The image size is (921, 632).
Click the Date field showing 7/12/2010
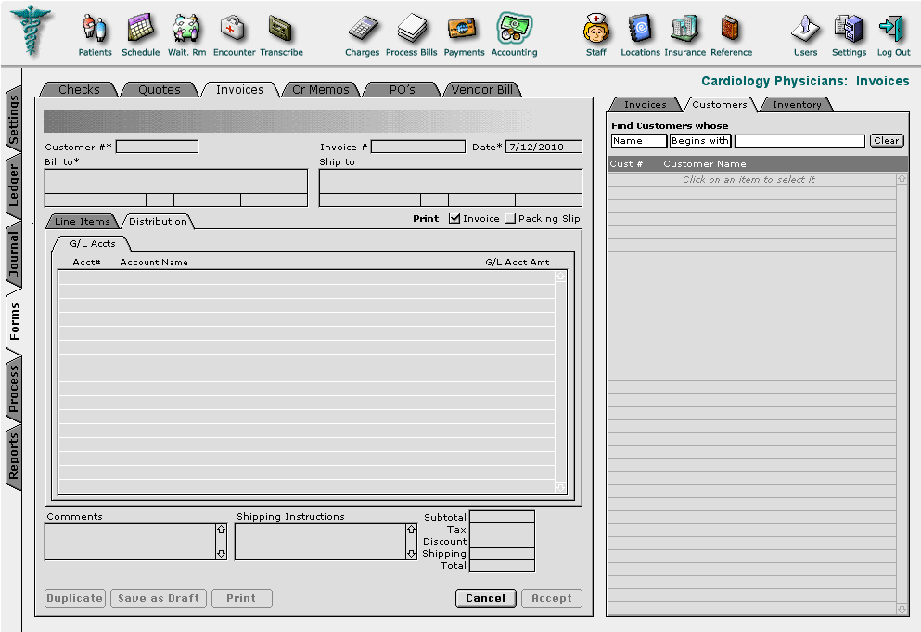point(544,147)
